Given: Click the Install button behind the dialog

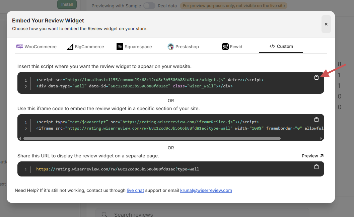Looking at the screenshot, I should point(67,4).
